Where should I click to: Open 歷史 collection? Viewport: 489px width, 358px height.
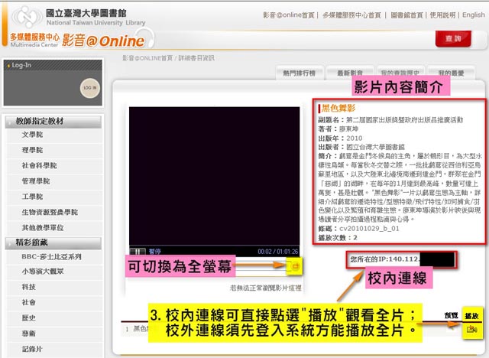pyautogui.click(x=29, y=318)
